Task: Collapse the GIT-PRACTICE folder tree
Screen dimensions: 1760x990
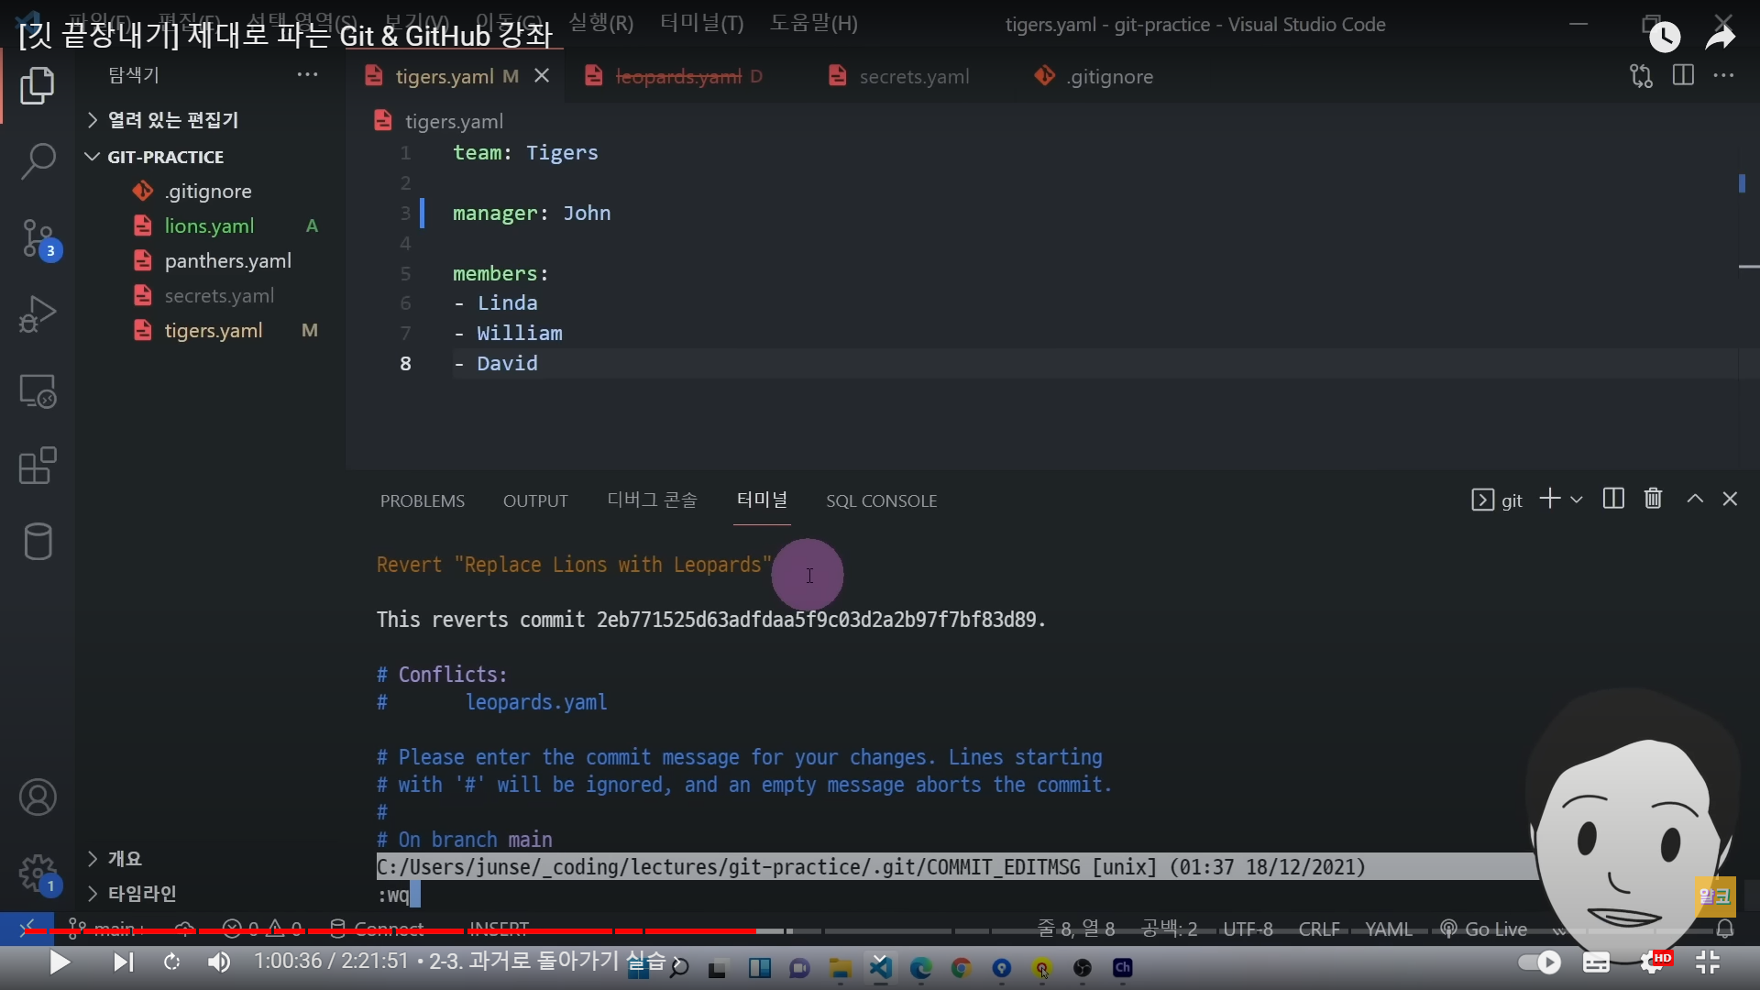Action: [x=165, y=157]
